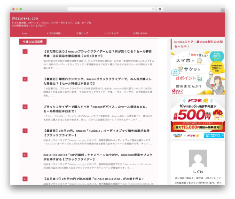The height and width of the screenshot is (199, 235).
Task: Click the rank number 4 badge
Action: coord(25,131)
